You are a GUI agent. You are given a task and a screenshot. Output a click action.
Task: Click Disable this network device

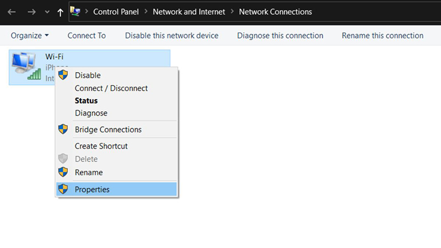coord(171,35)
